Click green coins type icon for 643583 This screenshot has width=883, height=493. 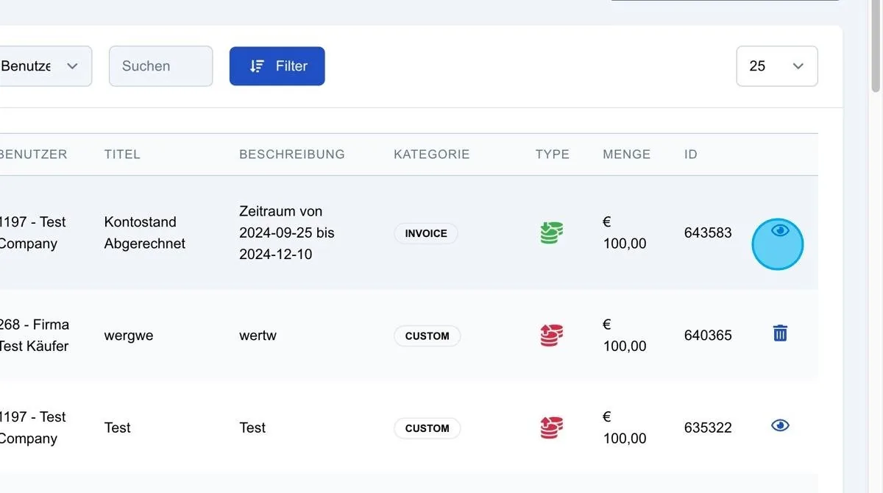point(551,233)
